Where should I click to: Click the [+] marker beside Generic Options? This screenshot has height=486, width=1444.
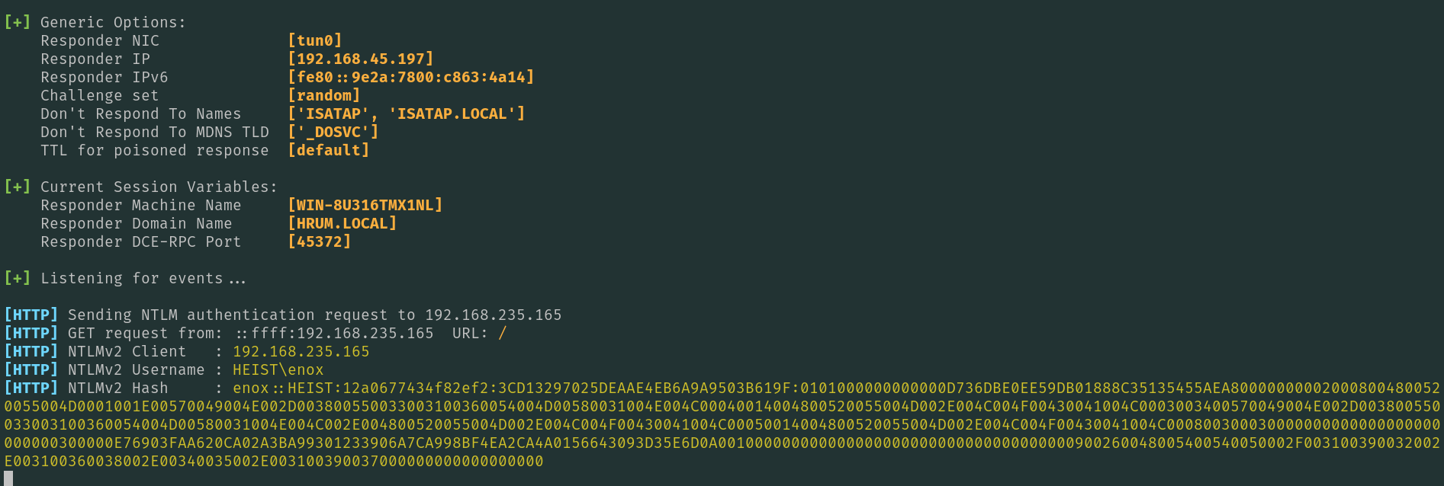pos(18,22)
